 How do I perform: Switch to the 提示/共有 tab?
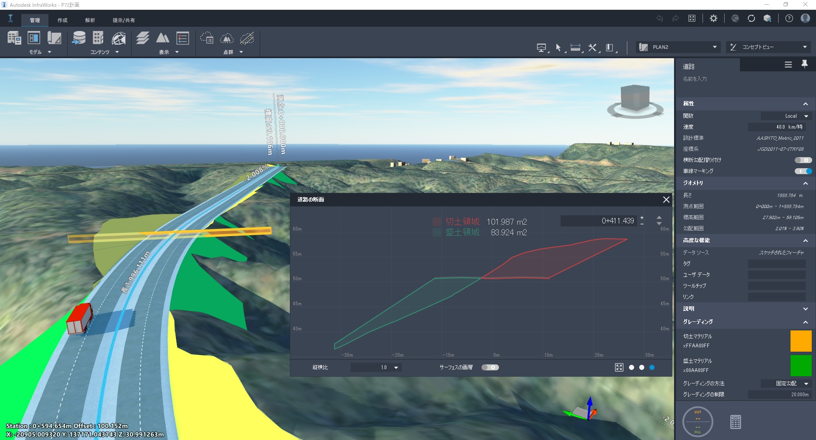pyautogui.click(x=124, y=20)
